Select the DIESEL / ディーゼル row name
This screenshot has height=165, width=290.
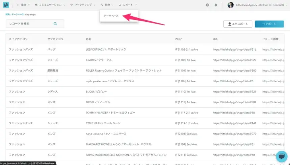coord(98,102)
